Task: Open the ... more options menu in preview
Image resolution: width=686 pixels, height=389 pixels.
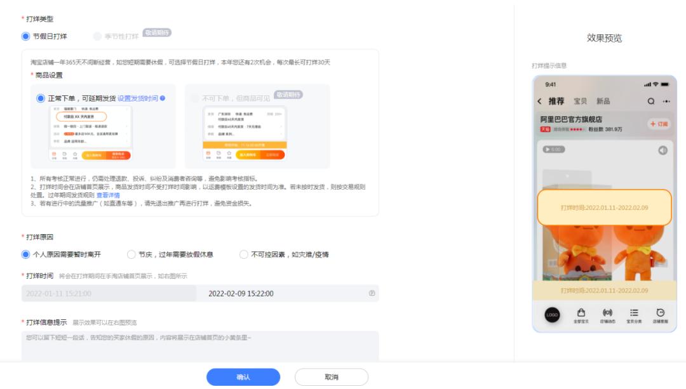Action: click(x=667, y=102)
